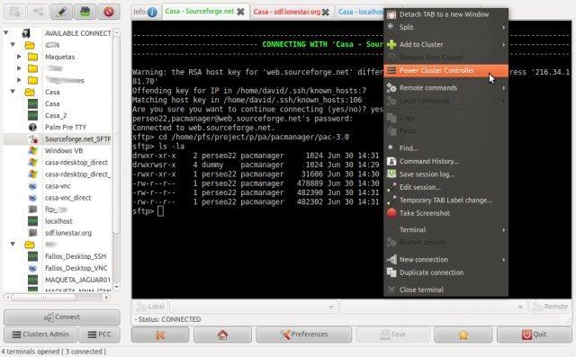Select sdf.lonestar.org connection in tree
The image size is (576, 357).
[68, 233]
